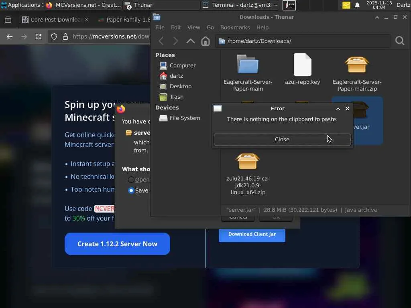The width and height of the screenshot is (411, 308).
Task: Click the workspace switcher icon in panel
Action: (x=289, y=5)
